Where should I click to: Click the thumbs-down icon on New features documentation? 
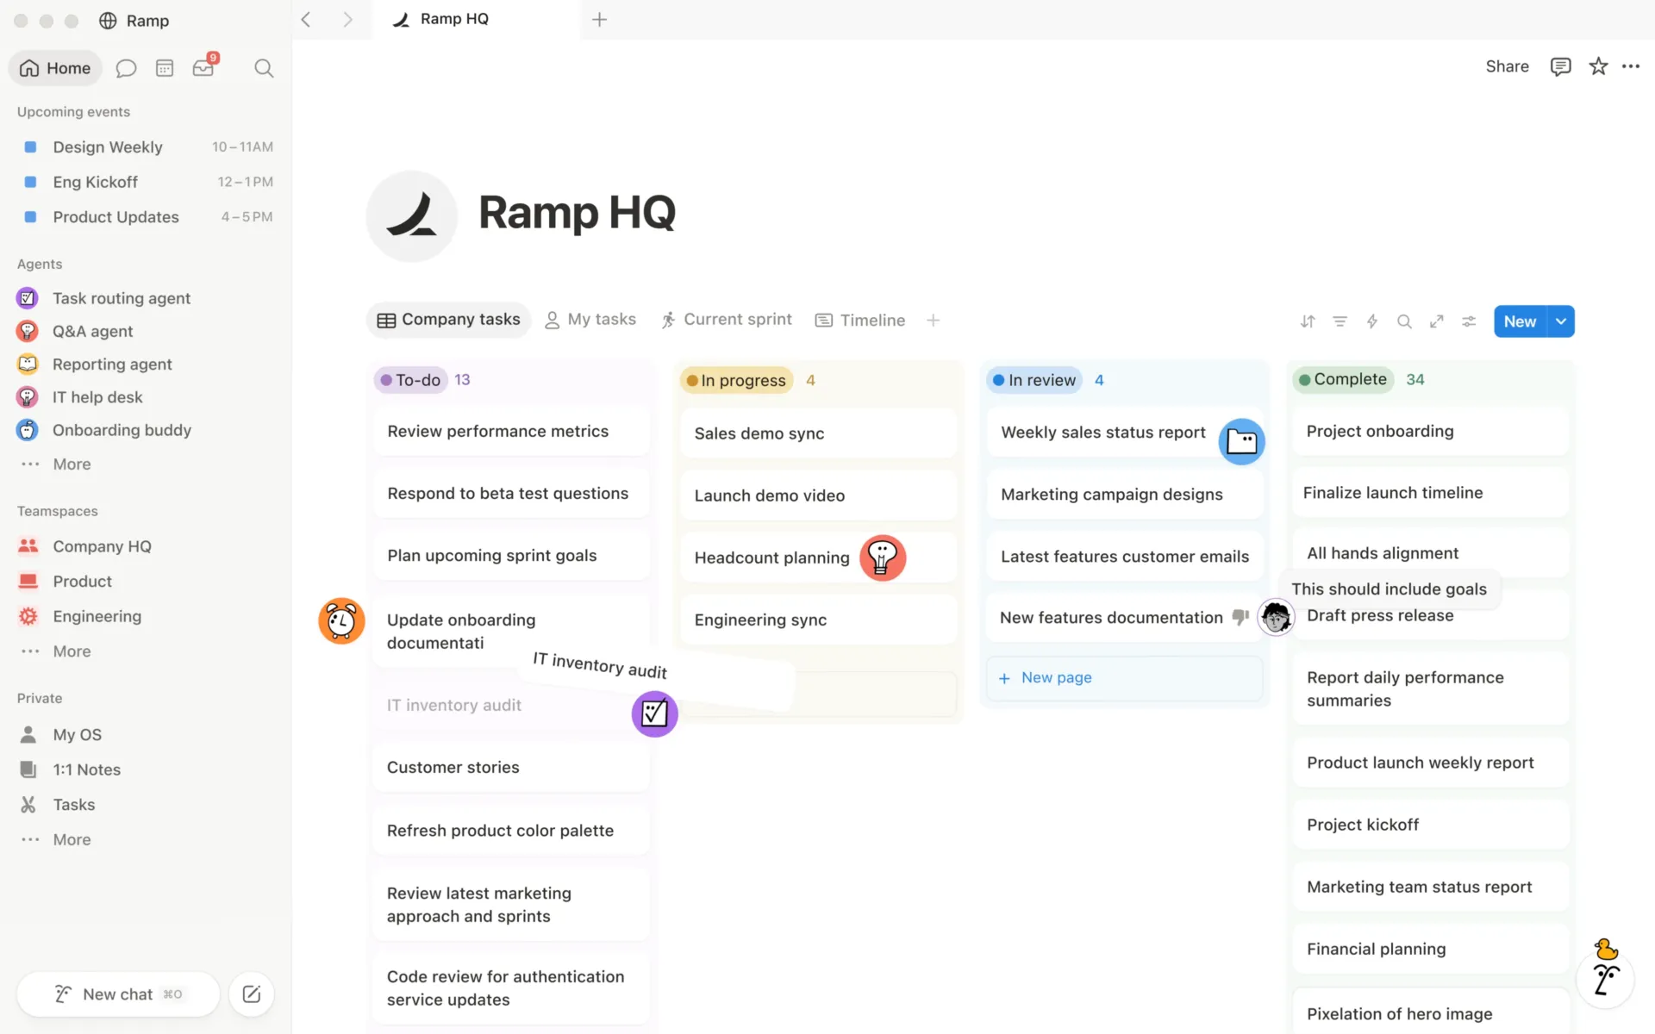tap(1240, 617)
